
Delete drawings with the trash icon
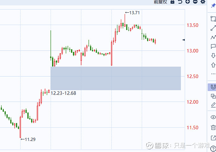[213, 127]
